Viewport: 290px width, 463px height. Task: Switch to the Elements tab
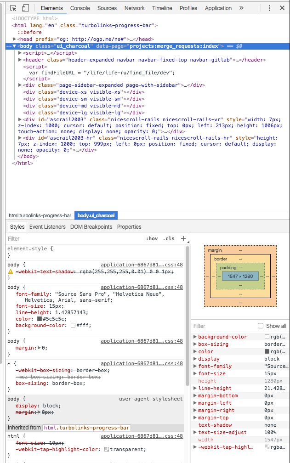[x=51, y=8]
